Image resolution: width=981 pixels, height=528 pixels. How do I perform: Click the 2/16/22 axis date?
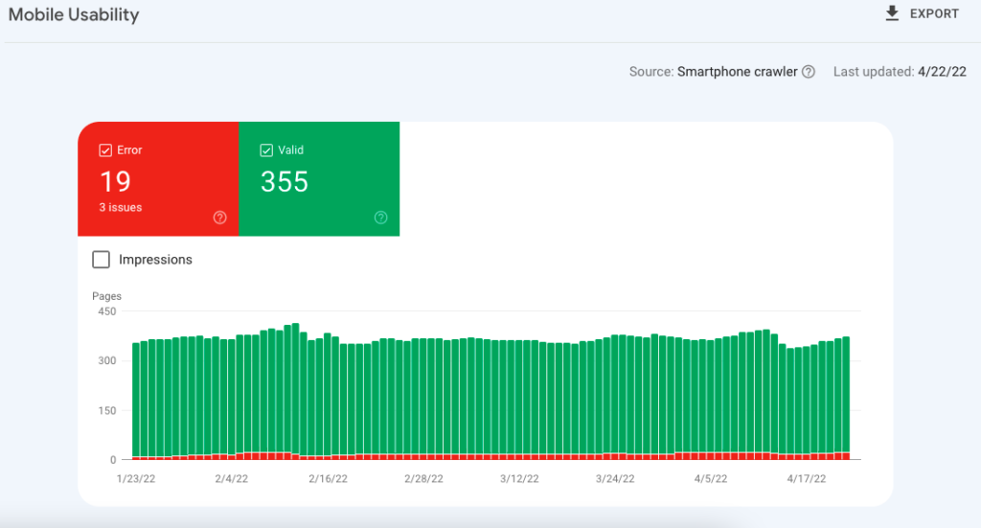[x=328, y=478]
